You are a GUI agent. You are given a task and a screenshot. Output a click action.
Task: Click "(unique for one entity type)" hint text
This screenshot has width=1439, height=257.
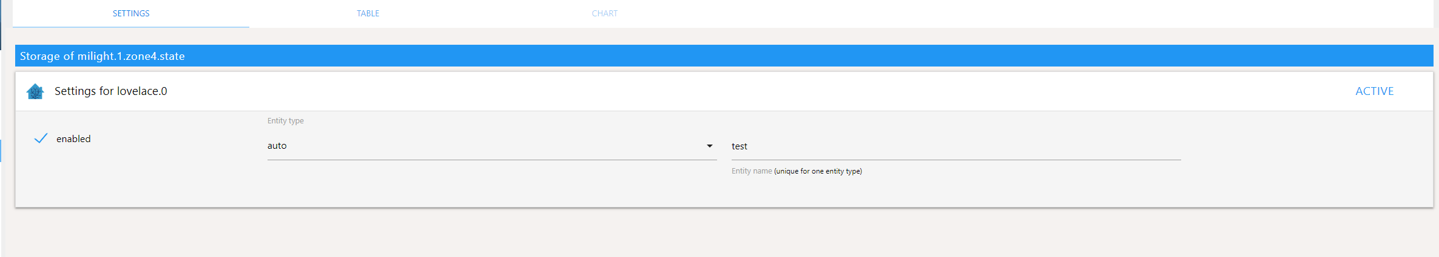[818, 171]
